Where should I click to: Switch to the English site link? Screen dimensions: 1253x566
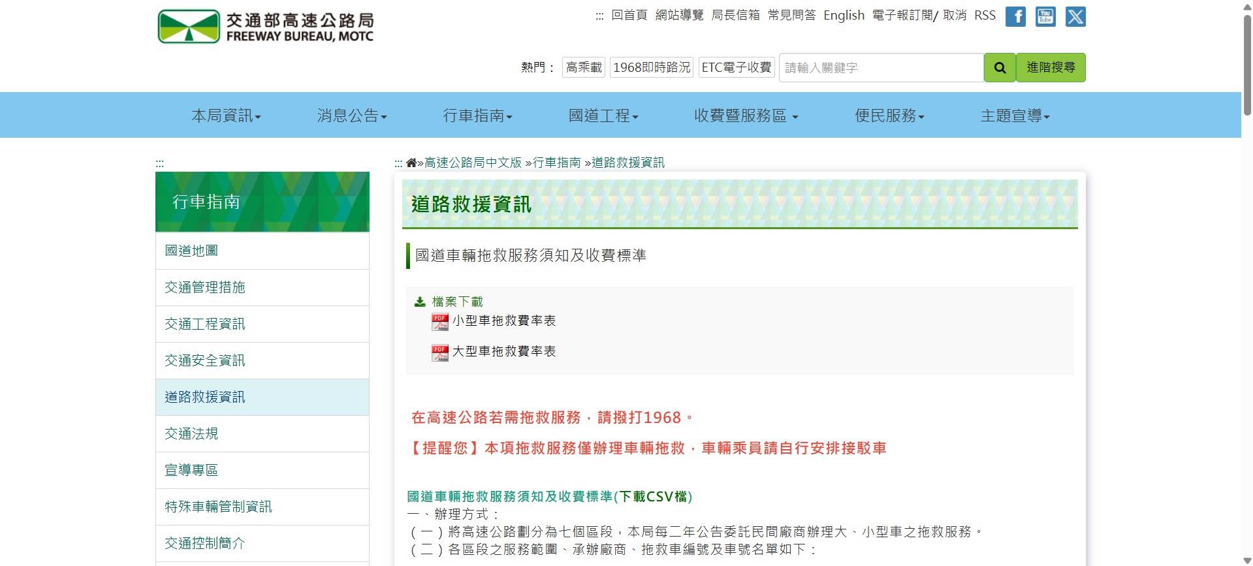844,16
